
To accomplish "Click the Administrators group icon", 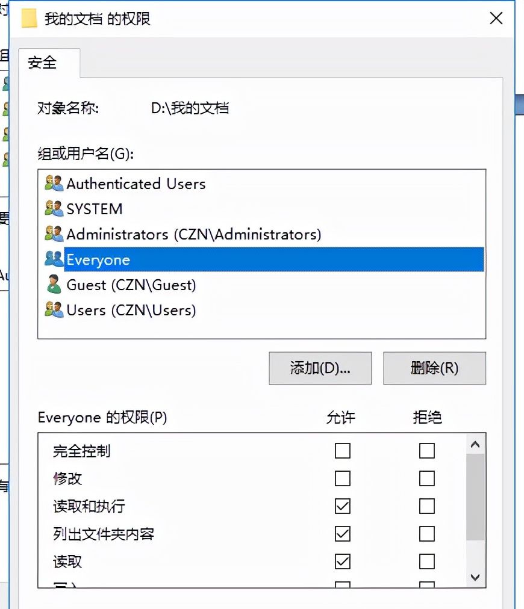I will [x=54, y=234].
